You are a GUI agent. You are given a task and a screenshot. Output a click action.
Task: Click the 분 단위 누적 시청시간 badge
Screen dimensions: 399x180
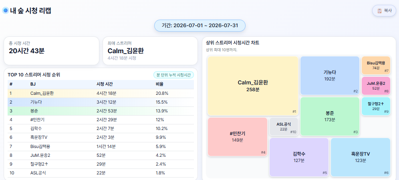point(173,75)
